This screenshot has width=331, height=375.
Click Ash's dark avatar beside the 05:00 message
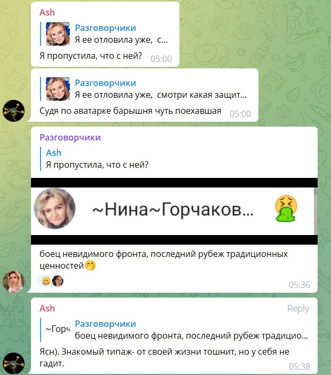[x=13, y=111]
